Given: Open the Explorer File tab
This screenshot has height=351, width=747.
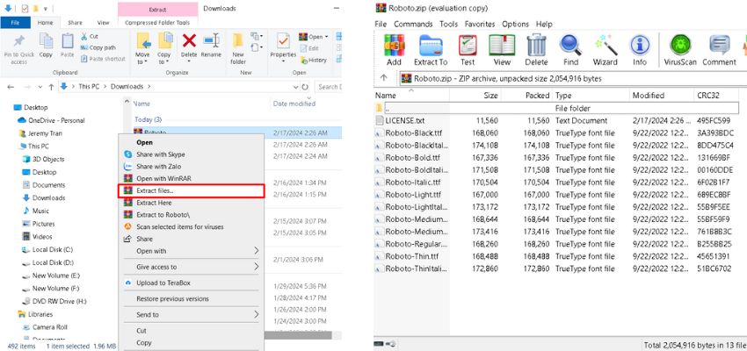Looking at the screenshot, I should [15, 22].
